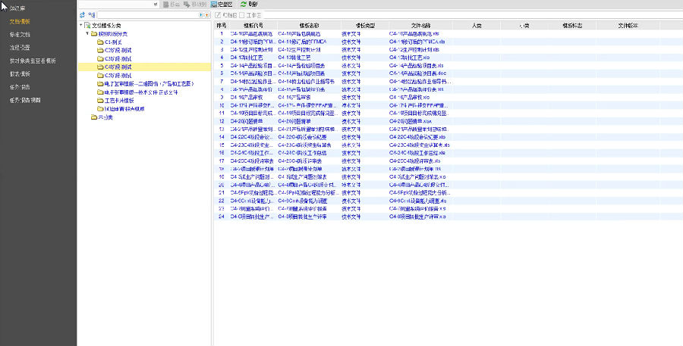Click the 文档模板分类 root node icon
The height and width of the screenshot is (346, 683).
pos(88,25)
